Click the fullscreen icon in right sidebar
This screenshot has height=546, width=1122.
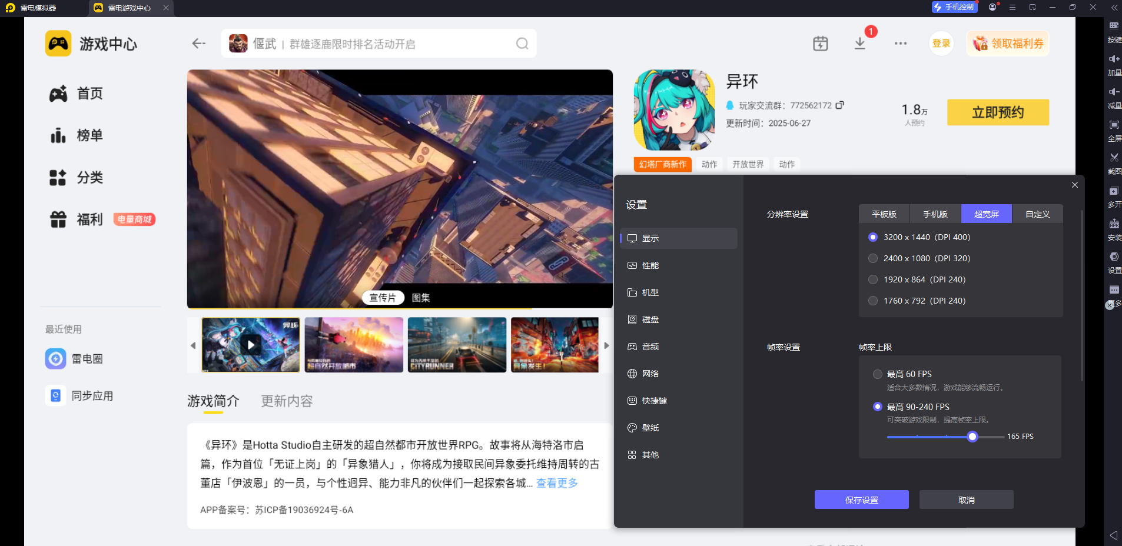(x=1114, y=125)
